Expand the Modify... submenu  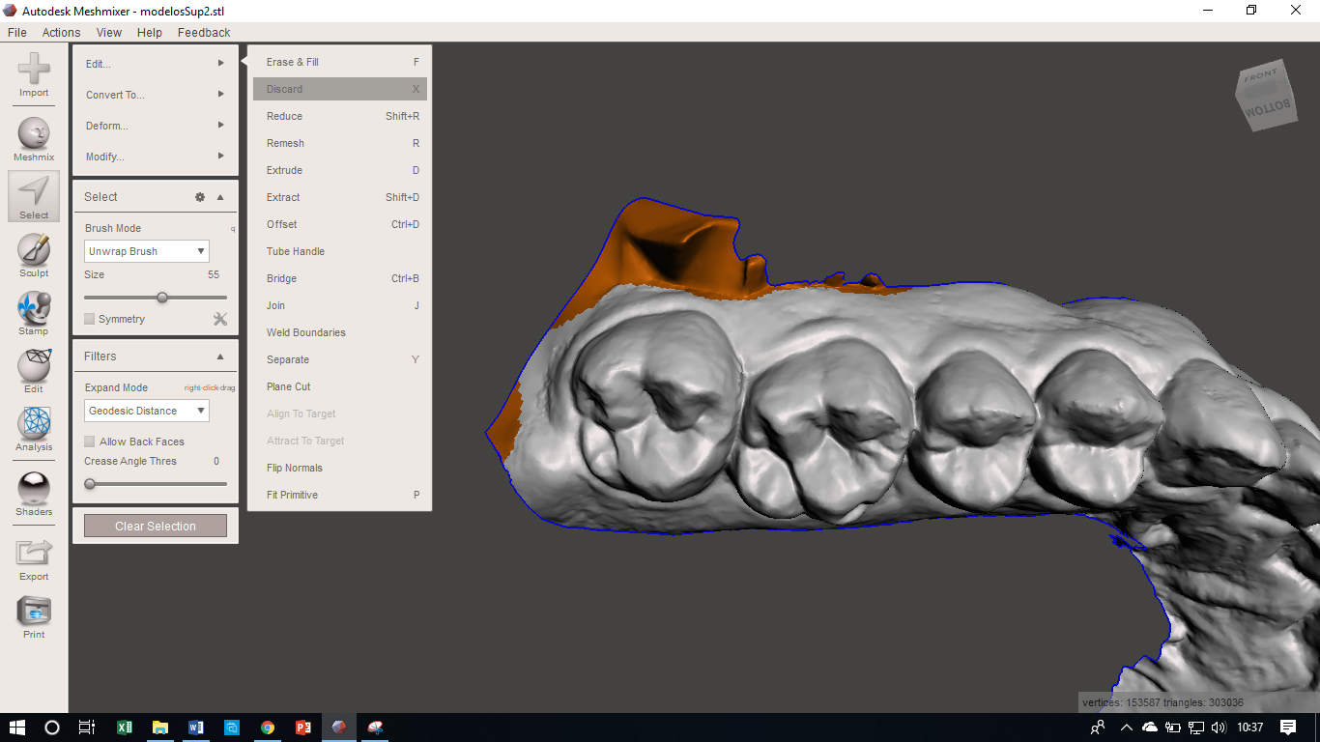156,157
